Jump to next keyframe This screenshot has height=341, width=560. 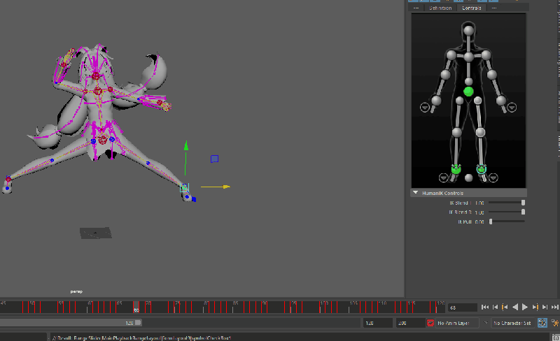(535, 307)
